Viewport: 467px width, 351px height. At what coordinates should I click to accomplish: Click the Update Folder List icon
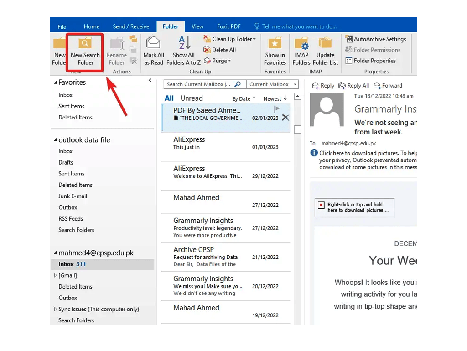click(x=325, y=50)
